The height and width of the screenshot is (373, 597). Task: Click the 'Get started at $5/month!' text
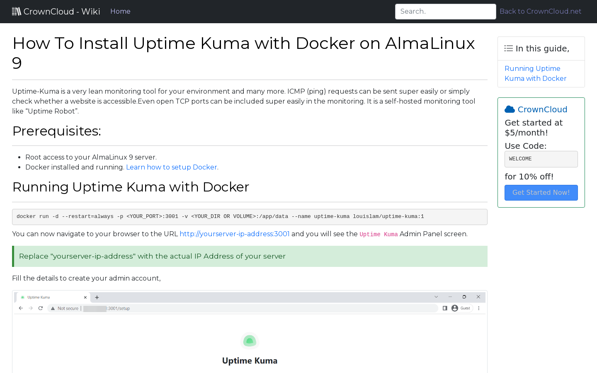tap(534, 128)
